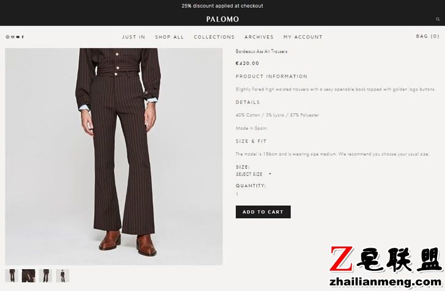The width and height of the screenshot is (445, 291).
Task: Open the shopping Bag (0)
Action: 427,36
